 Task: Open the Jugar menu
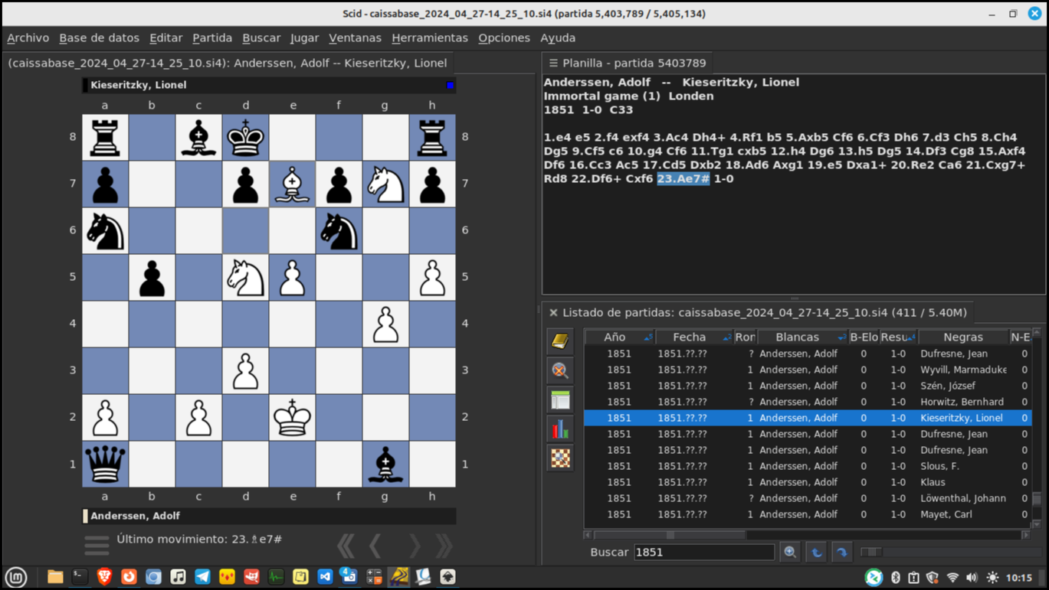tap(304, 37)
